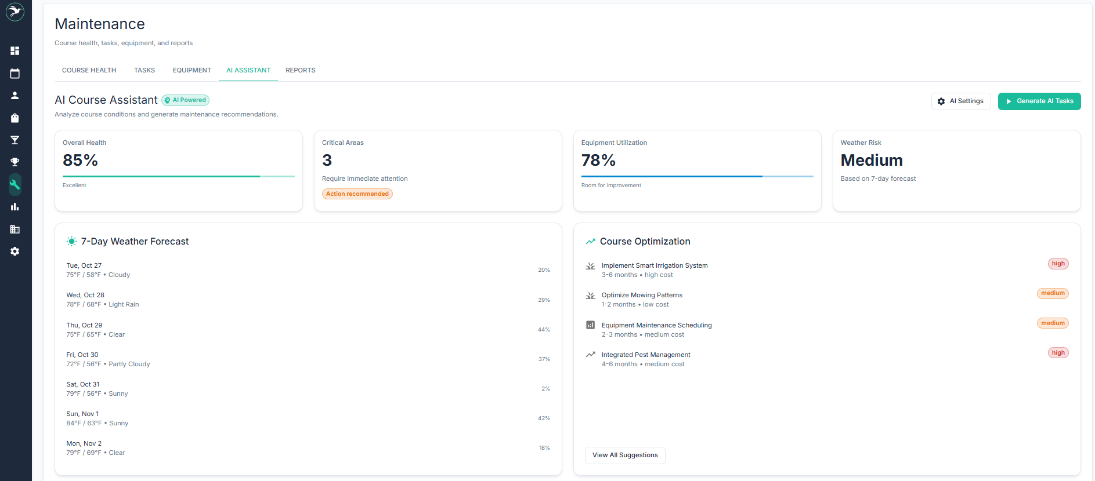Viewport: 1095px width, 481px height.
Task: Open the settings gear icon in the sidebar
Action: tap(15, 252)
